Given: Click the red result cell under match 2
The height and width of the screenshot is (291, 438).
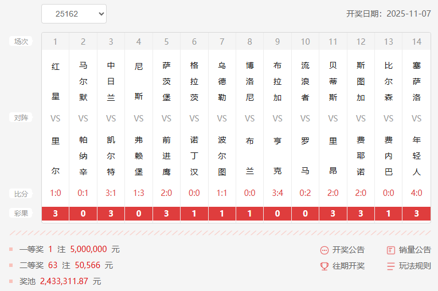Looking at the screenshot, I should [83, 214].
